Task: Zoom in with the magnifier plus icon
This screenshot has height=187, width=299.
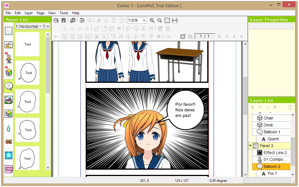Action: [x=152, y=20]
